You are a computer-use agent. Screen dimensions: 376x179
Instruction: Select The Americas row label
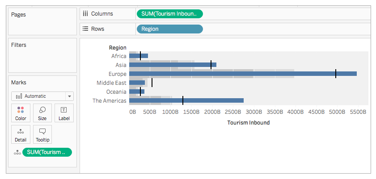110,101
